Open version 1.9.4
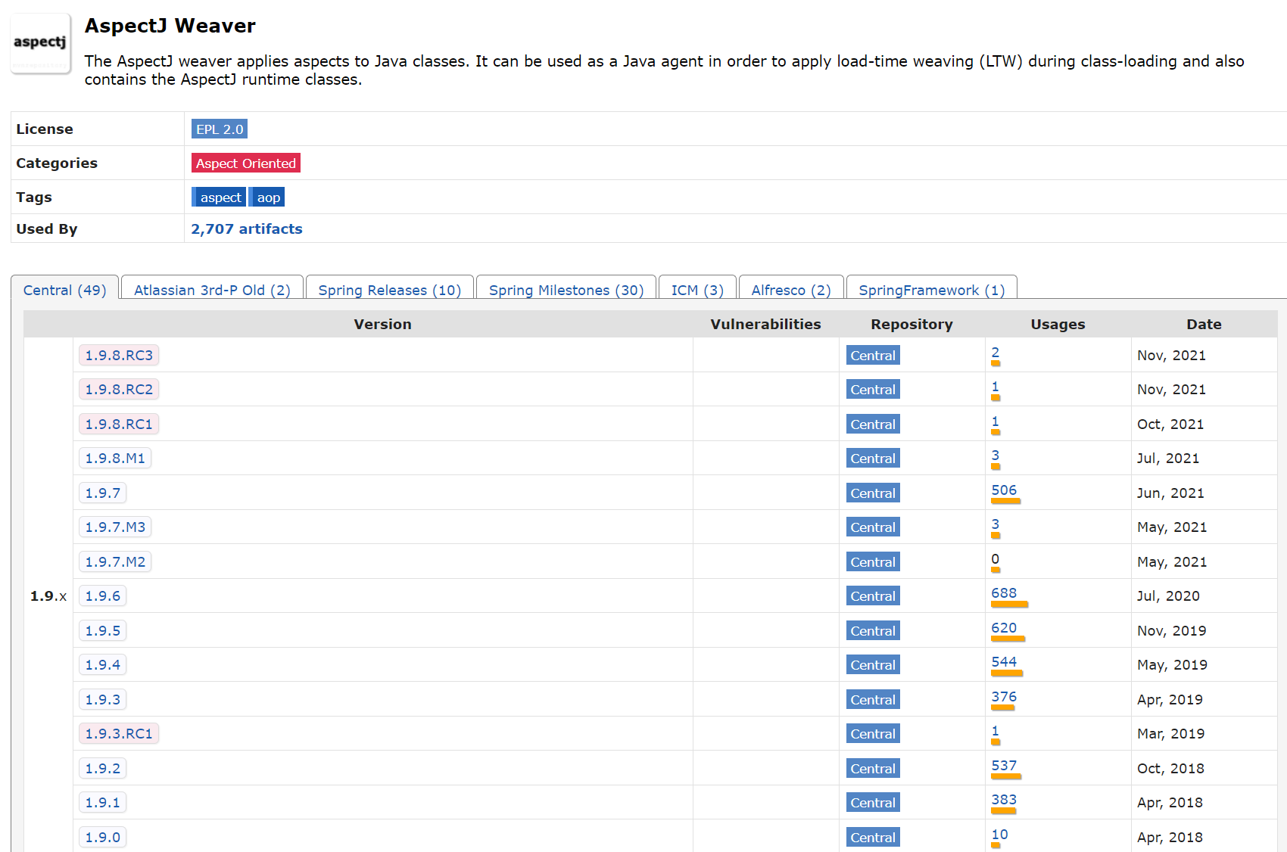Viewport: 1287px width, 852px height. pos(103,664)
